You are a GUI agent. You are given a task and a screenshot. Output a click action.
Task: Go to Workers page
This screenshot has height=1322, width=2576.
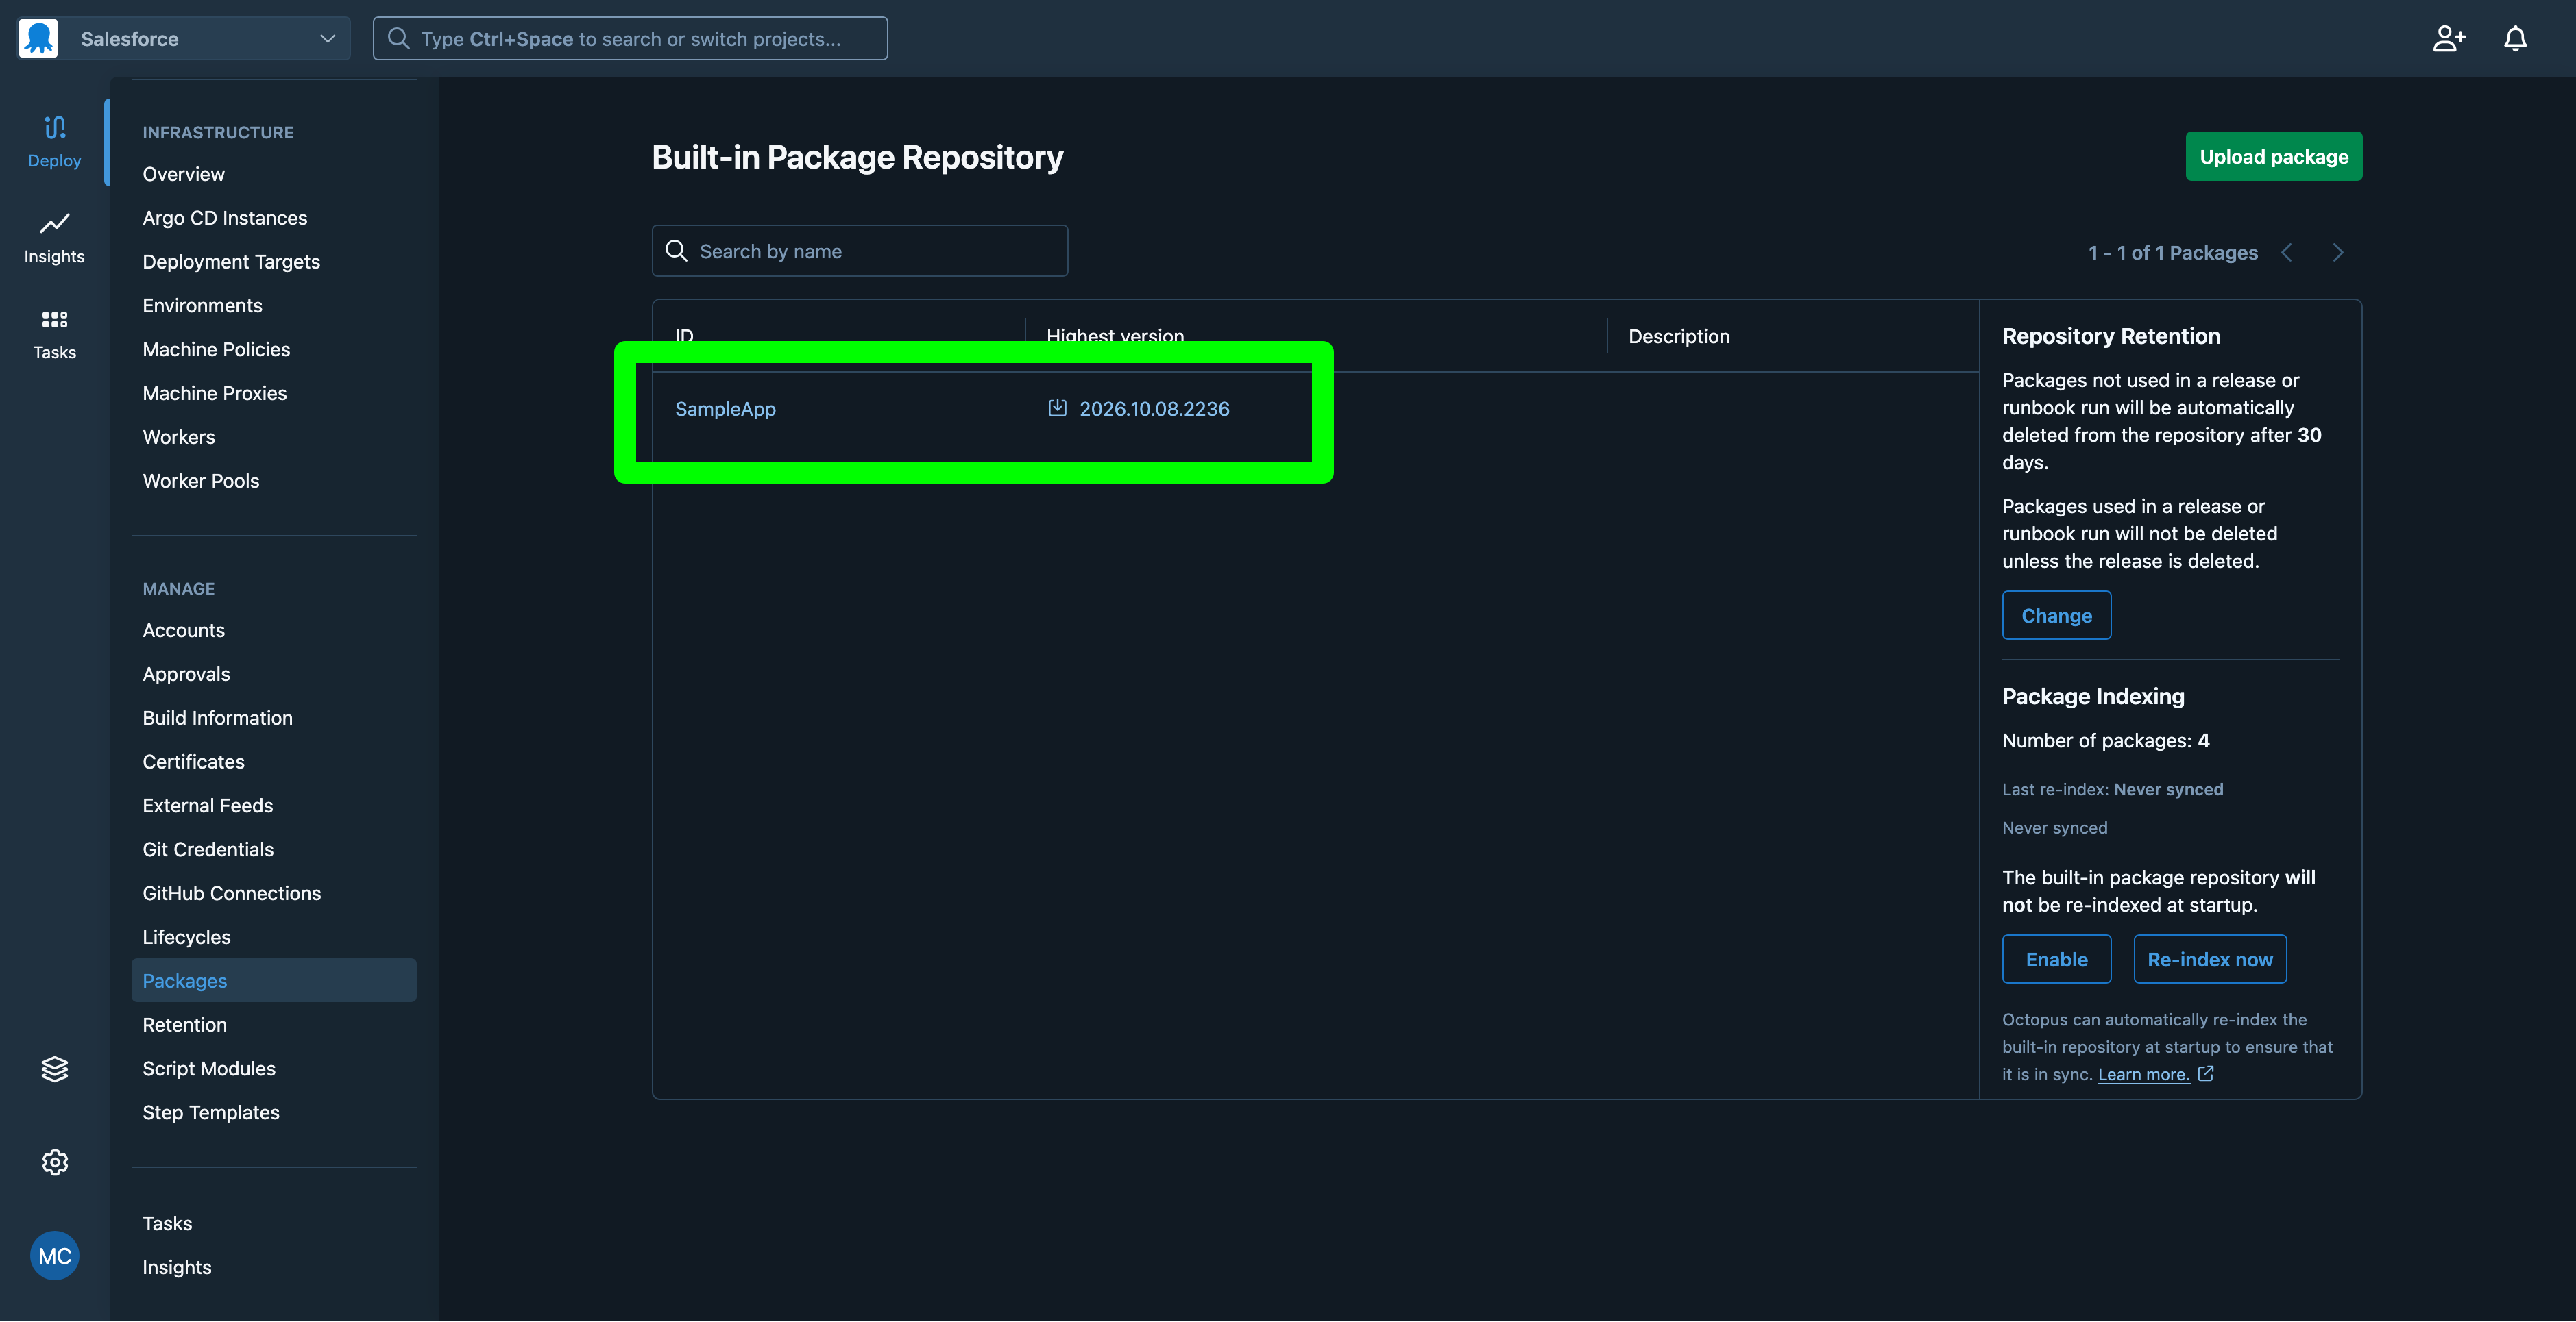tap(178, 436)
